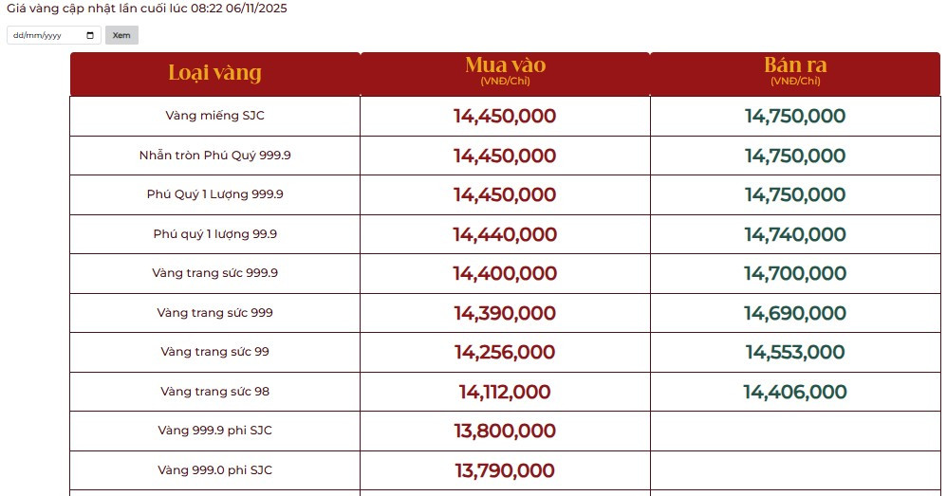The image size is (947, 496).
Task: Select the Vàng miếng SJC row label
Action: point(214,116)
